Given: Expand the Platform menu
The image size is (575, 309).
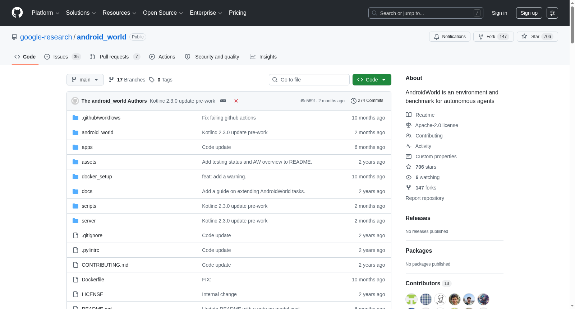Looking at the screenshot, I should click(45, 13).
